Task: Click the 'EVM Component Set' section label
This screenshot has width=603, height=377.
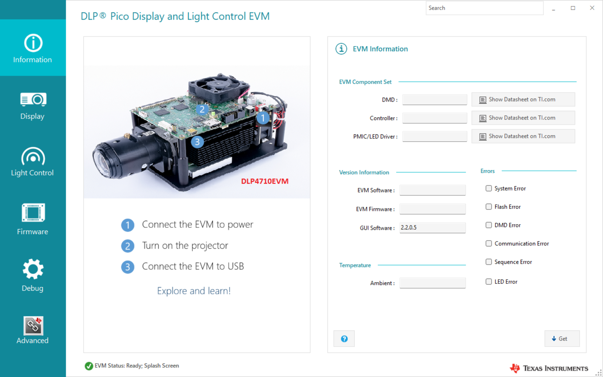Action: coord(365,82)
